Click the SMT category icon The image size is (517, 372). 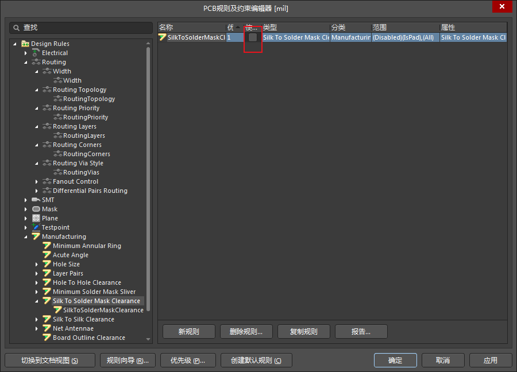(36, 200)
